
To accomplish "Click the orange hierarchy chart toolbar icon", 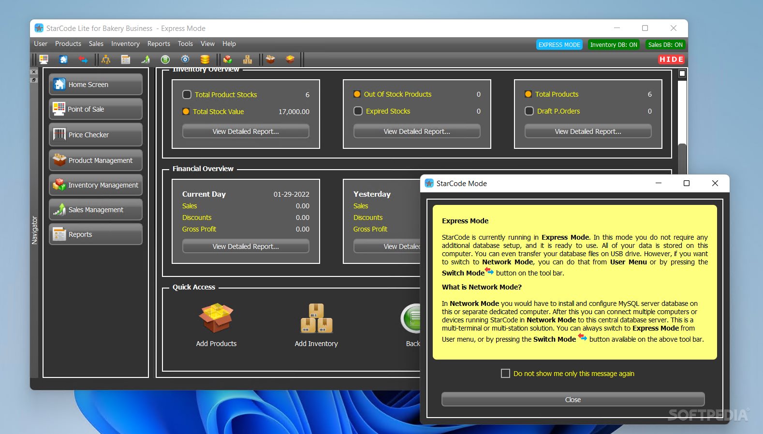I will click(x=106, y=59).
